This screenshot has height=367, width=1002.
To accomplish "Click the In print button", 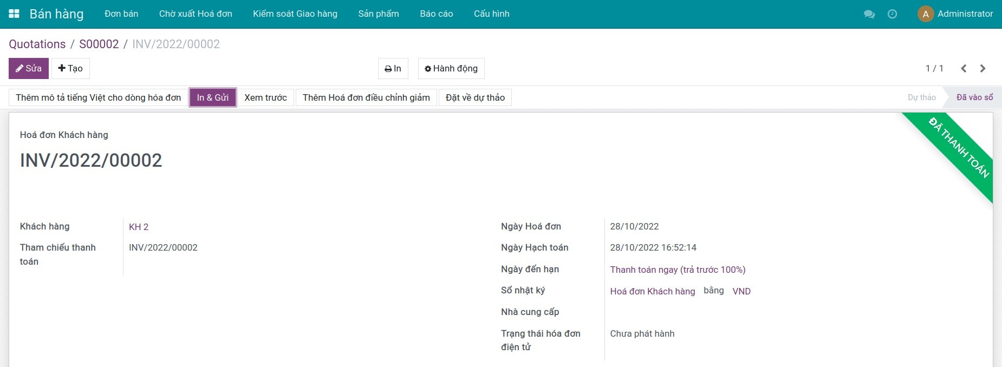I will (x=393, y=69).
